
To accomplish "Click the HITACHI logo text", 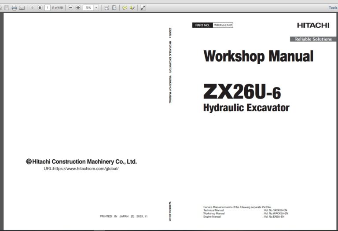I will 313,25.
